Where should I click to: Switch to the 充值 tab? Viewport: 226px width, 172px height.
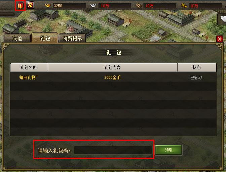point(17,38)
